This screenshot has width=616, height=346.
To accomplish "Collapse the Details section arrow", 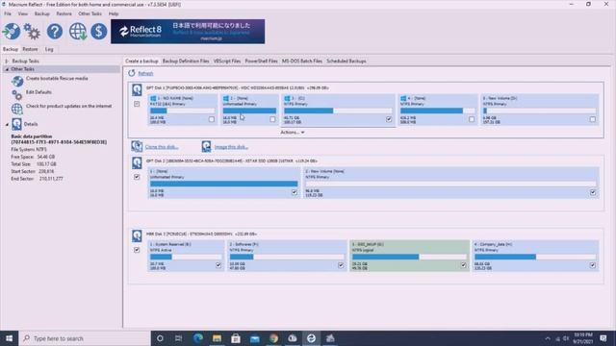I will click(x=7, y=124).
